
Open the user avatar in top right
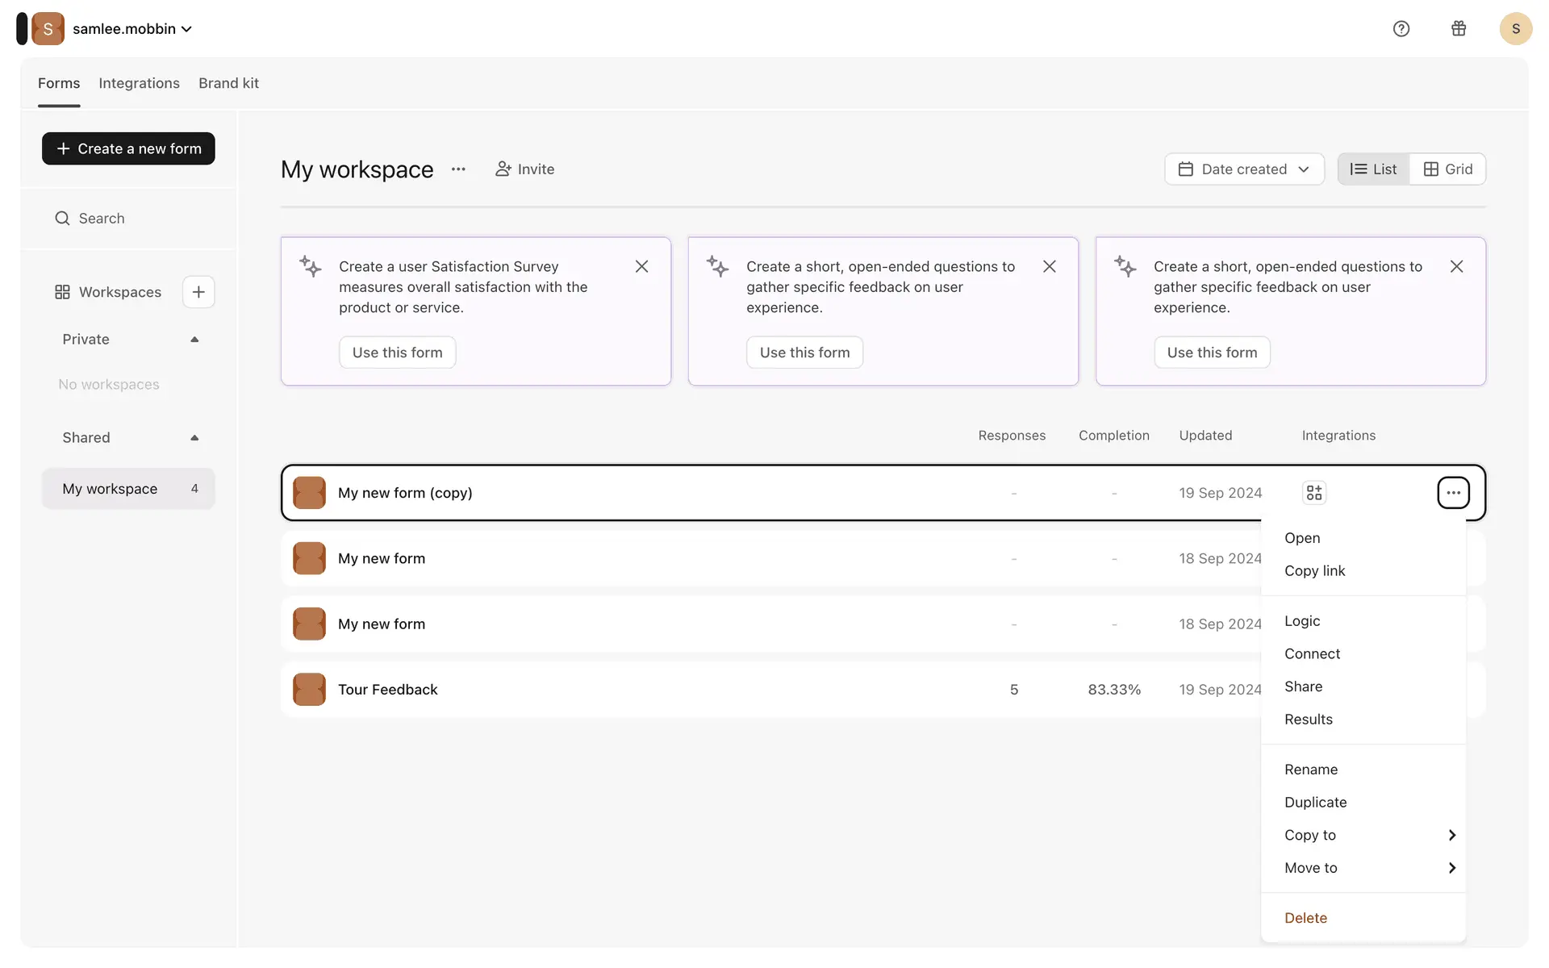point(1515,29)
